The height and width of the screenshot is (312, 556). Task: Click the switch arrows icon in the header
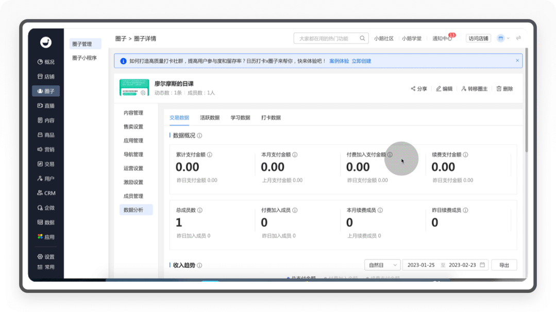(x=518, y=38)
